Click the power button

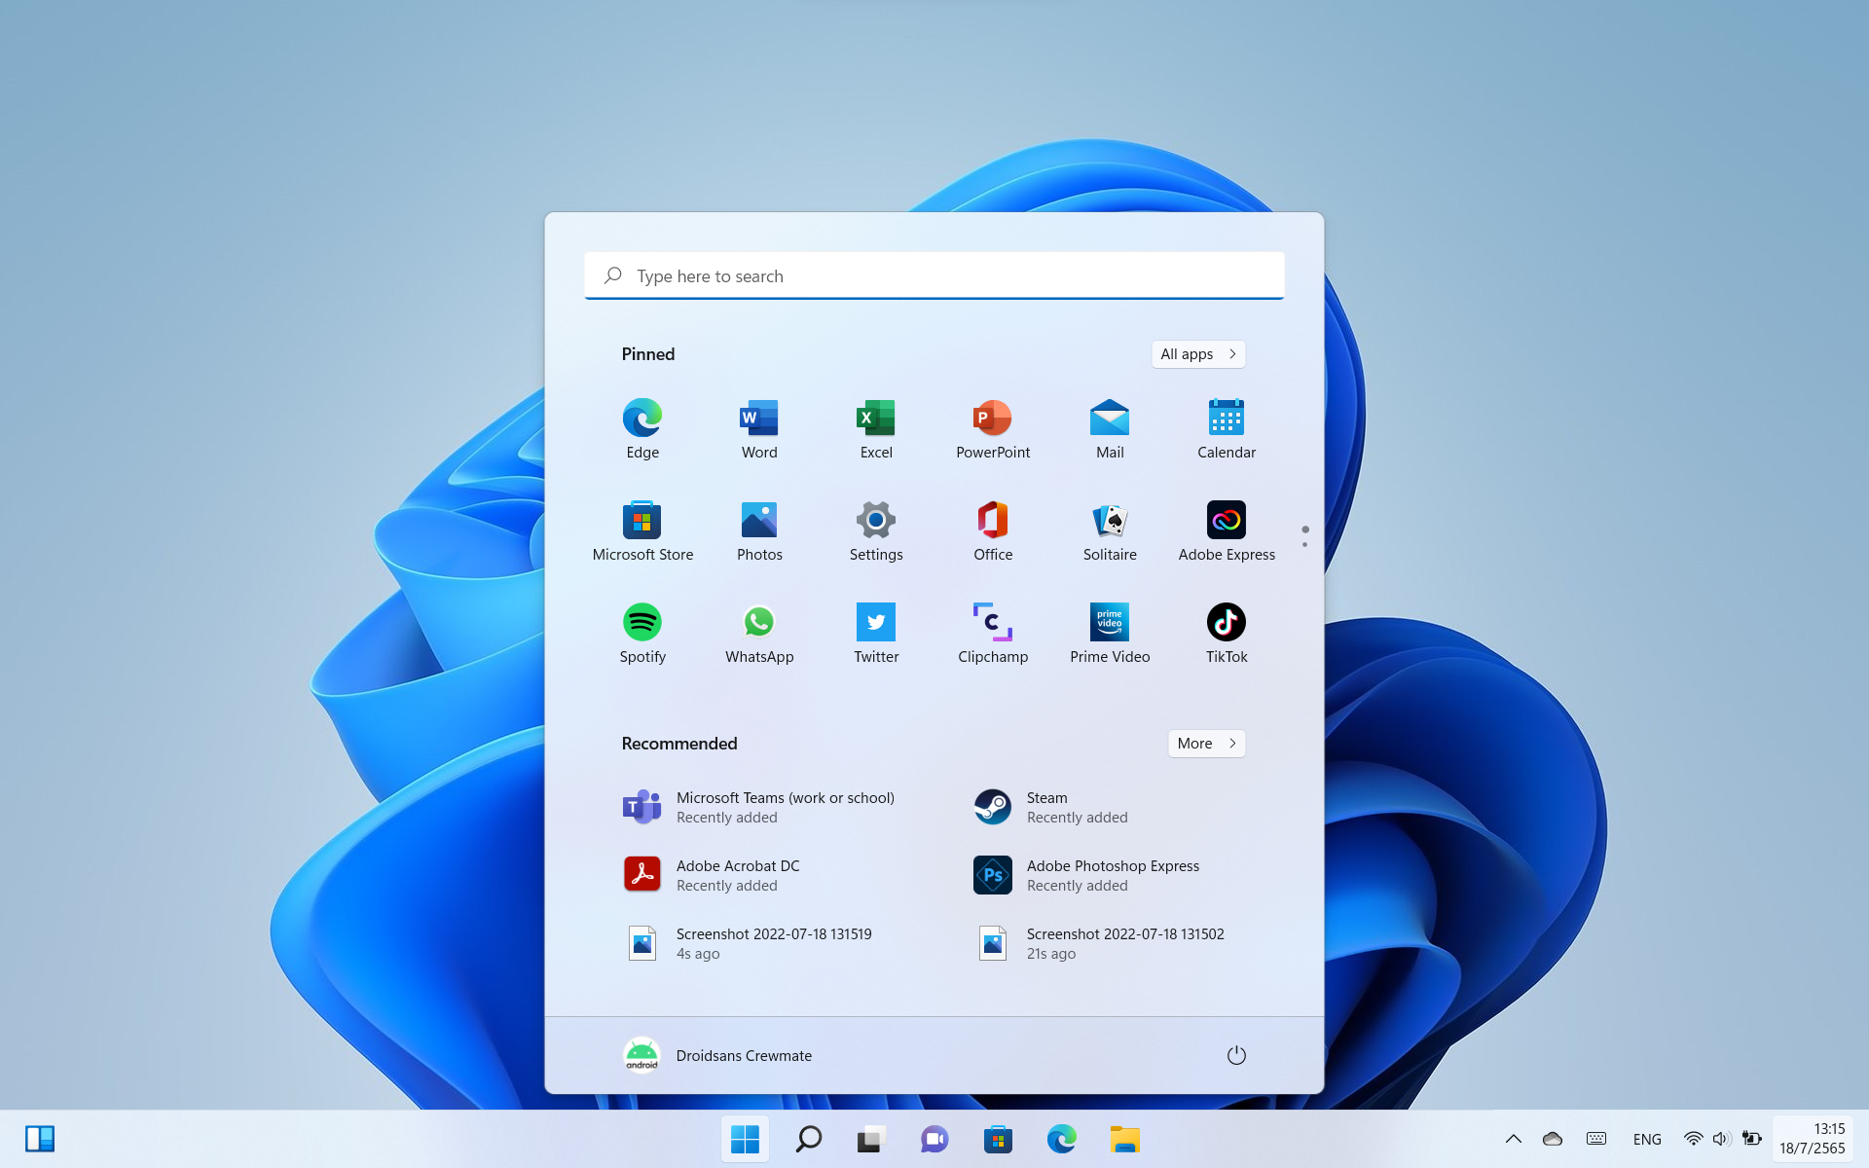1236,1054
